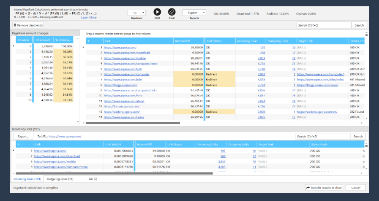Image resolution: width=379 pixels, height=201 pixels.
Task: Click the top Search button
Action: click(x=359, y=25)
